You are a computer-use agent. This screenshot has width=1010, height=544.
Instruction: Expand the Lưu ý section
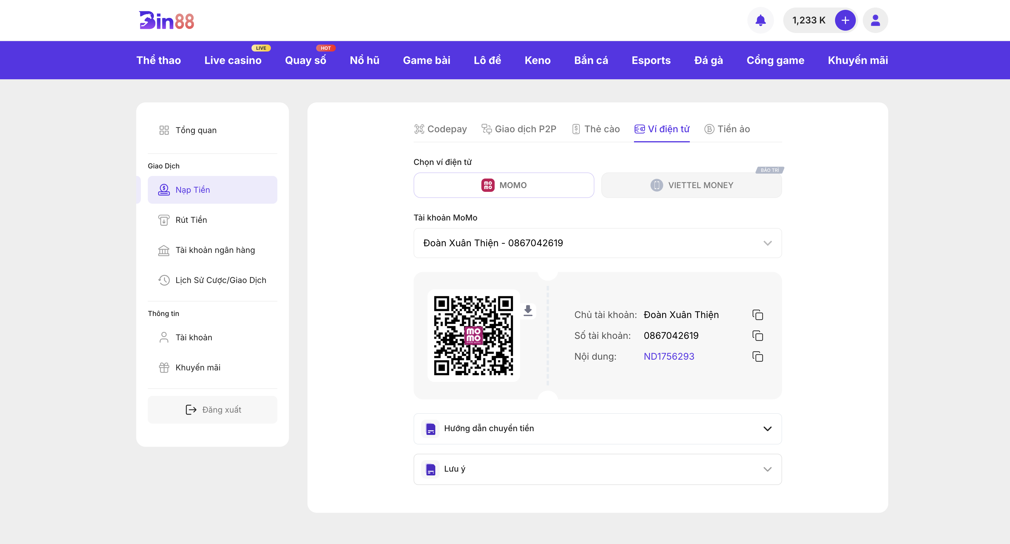click(597, 469)
